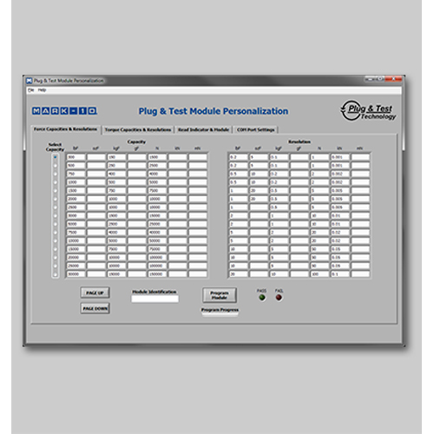Viewport: 434px width, 434px height.
Task: Switch to Torque Capacities & Resolutions tab
Action: click(x=138, y=130)
